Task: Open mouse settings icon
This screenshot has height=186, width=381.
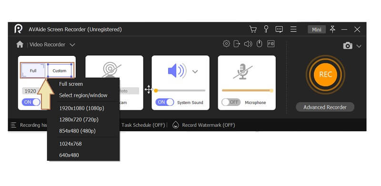Action: [260, 44]
